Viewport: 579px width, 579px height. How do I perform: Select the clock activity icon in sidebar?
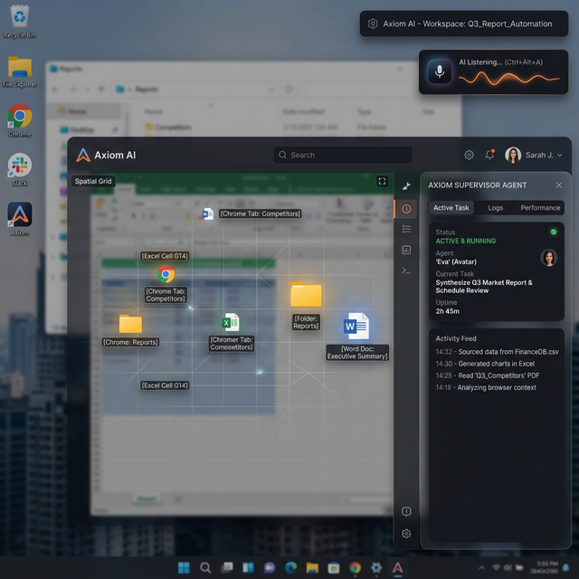pyautogui.click(x=406, y=209)
